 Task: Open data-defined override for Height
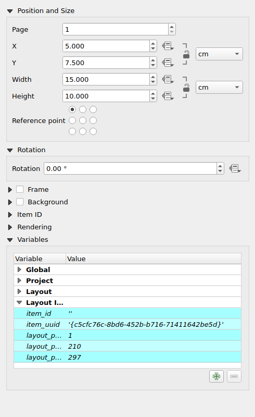coord(168,96)
